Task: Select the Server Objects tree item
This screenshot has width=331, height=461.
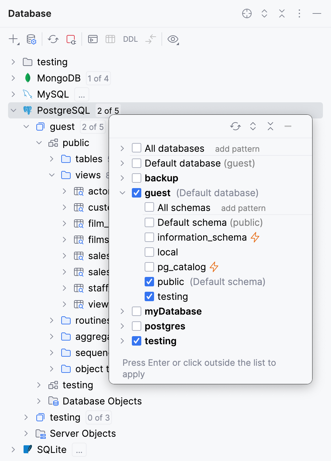Action: click(82, 433)
